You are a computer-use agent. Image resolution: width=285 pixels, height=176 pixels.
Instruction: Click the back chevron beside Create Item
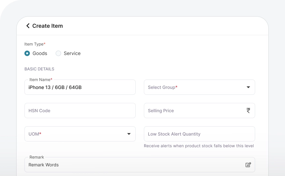coord(28,26)
